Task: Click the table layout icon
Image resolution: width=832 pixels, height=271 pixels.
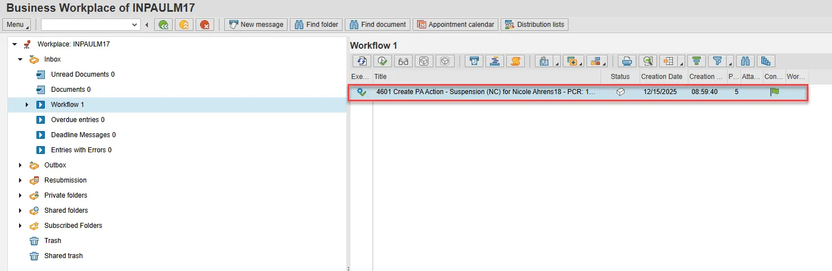Action: [x=669, y=61]
